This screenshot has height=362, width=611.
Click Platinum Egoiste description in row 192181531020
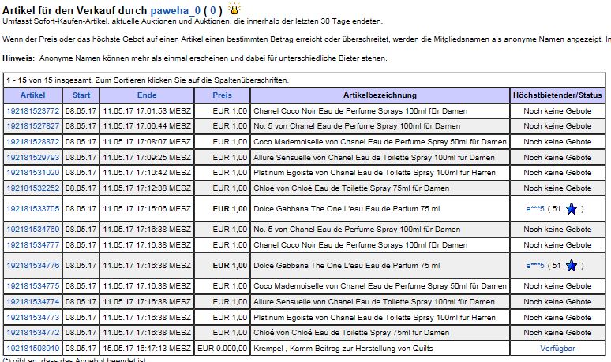(x=374, y=173)
